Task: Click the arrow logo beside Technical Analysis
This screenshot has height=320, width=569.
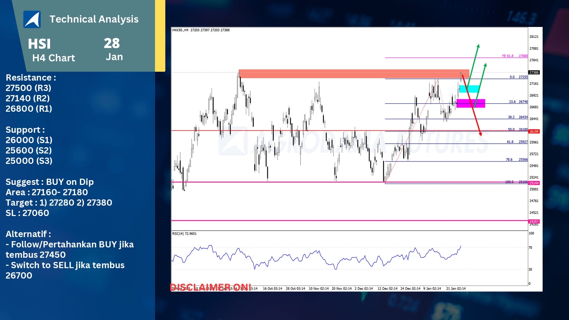Action: 32,19
